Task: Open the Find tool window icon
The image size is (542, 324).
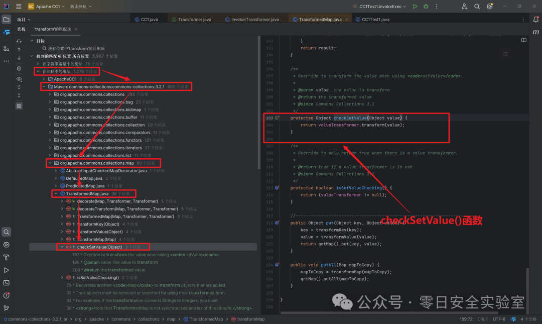Action: [6, 232]
